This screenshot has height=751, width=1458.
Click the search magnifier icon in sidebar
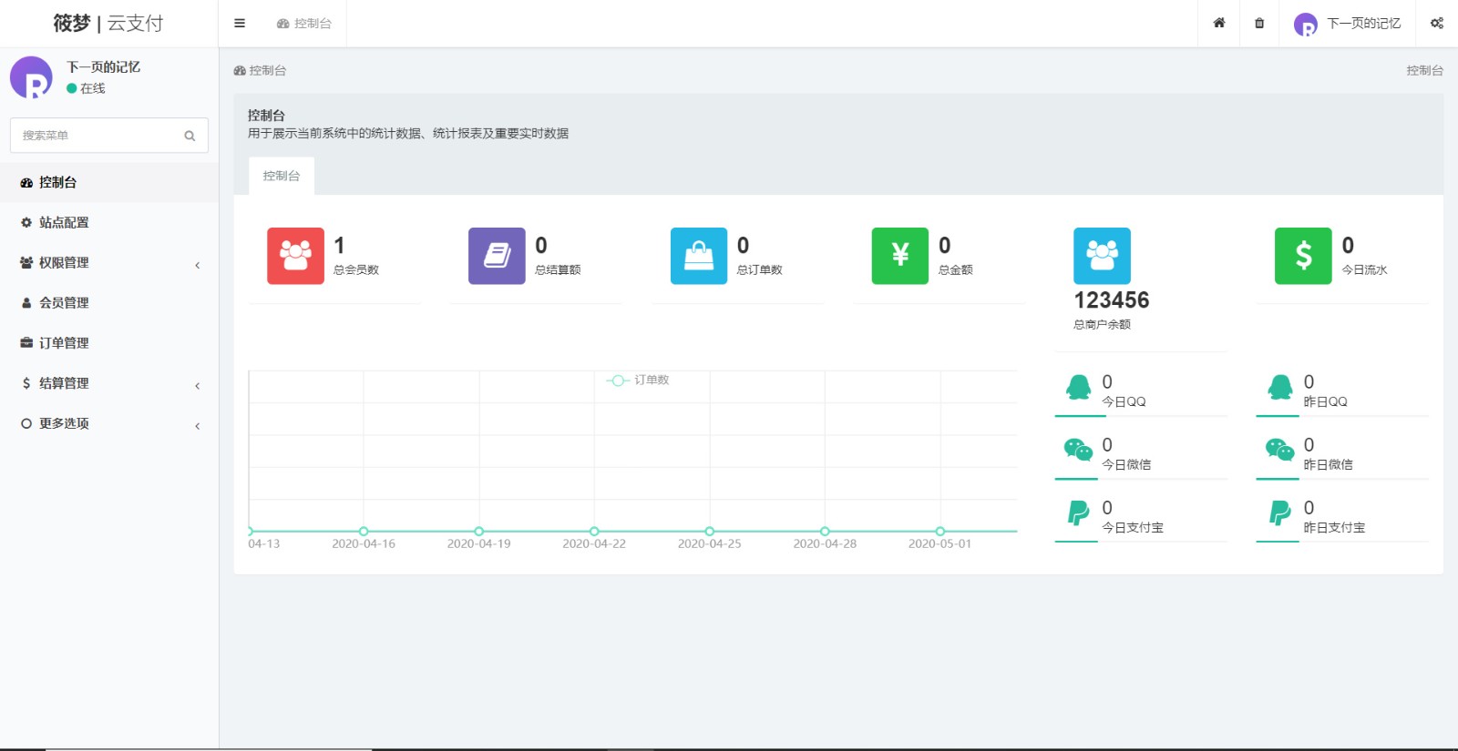pyautogui.click(x=190, y=136)
